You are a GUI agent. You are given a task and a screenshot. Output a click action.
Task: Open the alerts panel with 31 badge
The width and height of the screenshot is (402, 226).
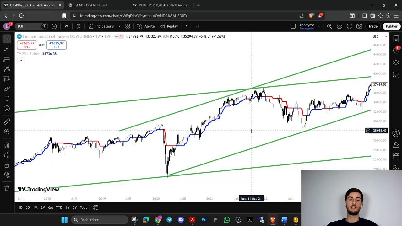tap(396, 50)
